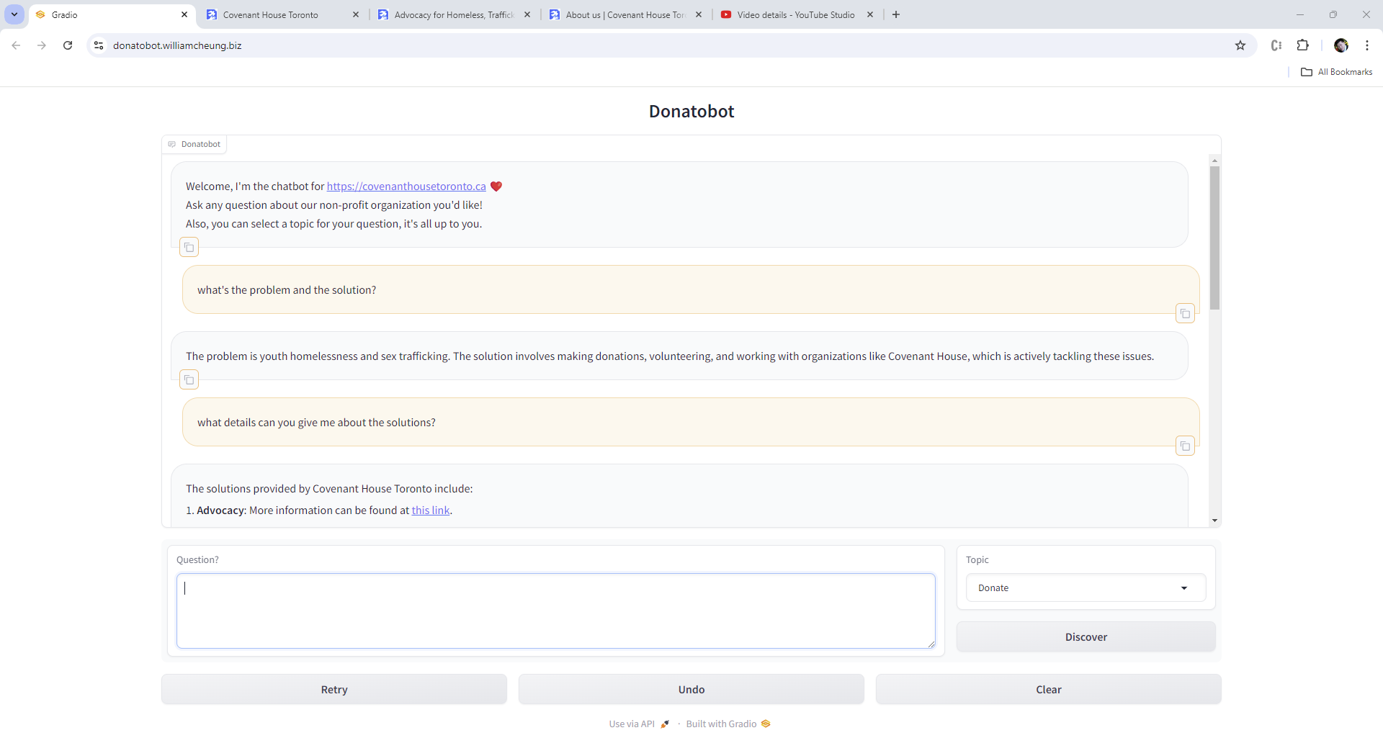1383x743 pixels.
Task: Click the chat scroll up arrow
Action: [x=1214, y=161]
